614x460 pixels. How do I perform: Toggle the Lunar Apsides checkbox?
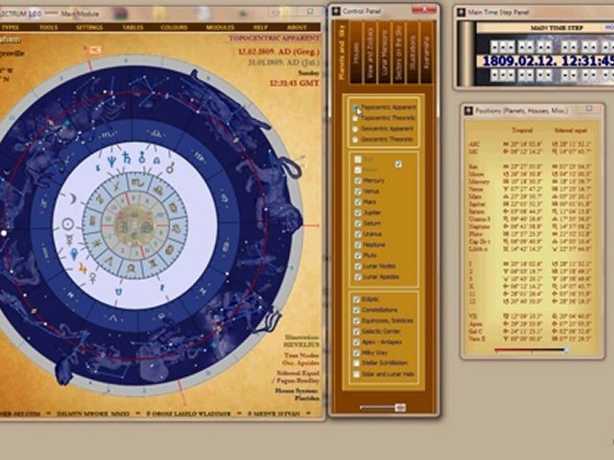(x=358, y=277)
